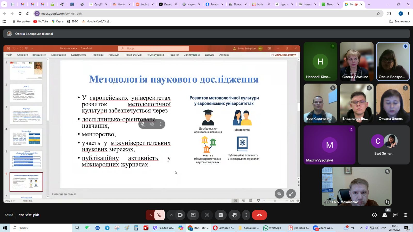Expand video settings arrow beside camera
Viewport: 413px width, 232px height.
click(171, 215)
